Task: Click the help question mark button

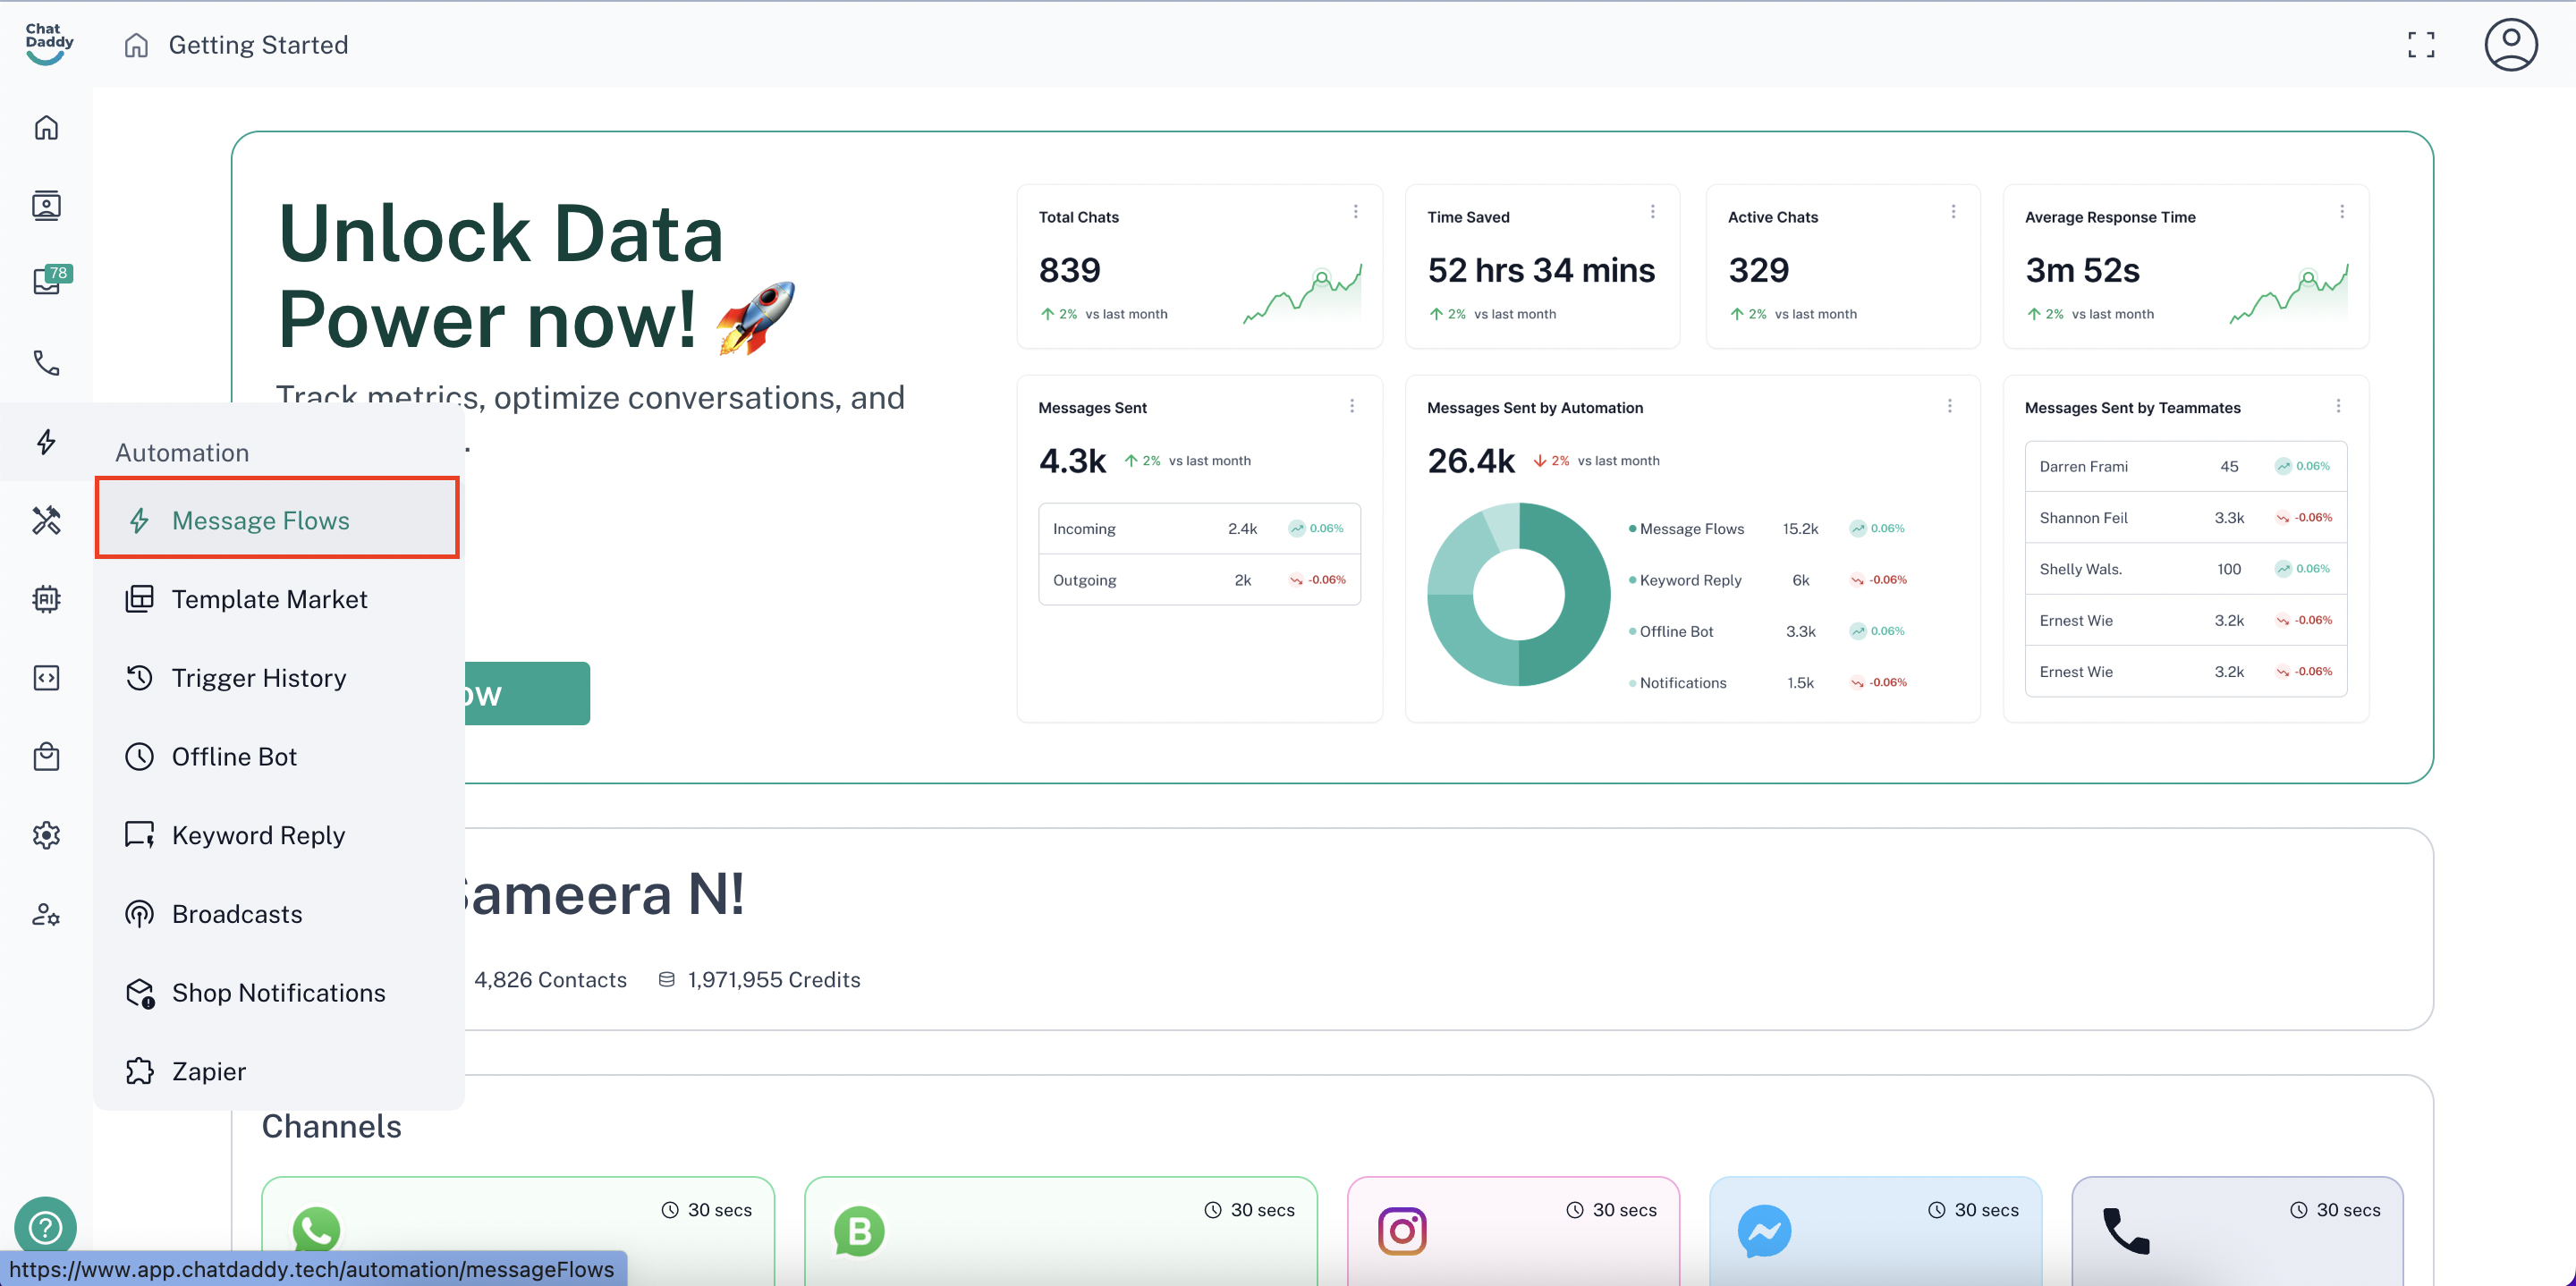Action: (x=45, y=1227)
